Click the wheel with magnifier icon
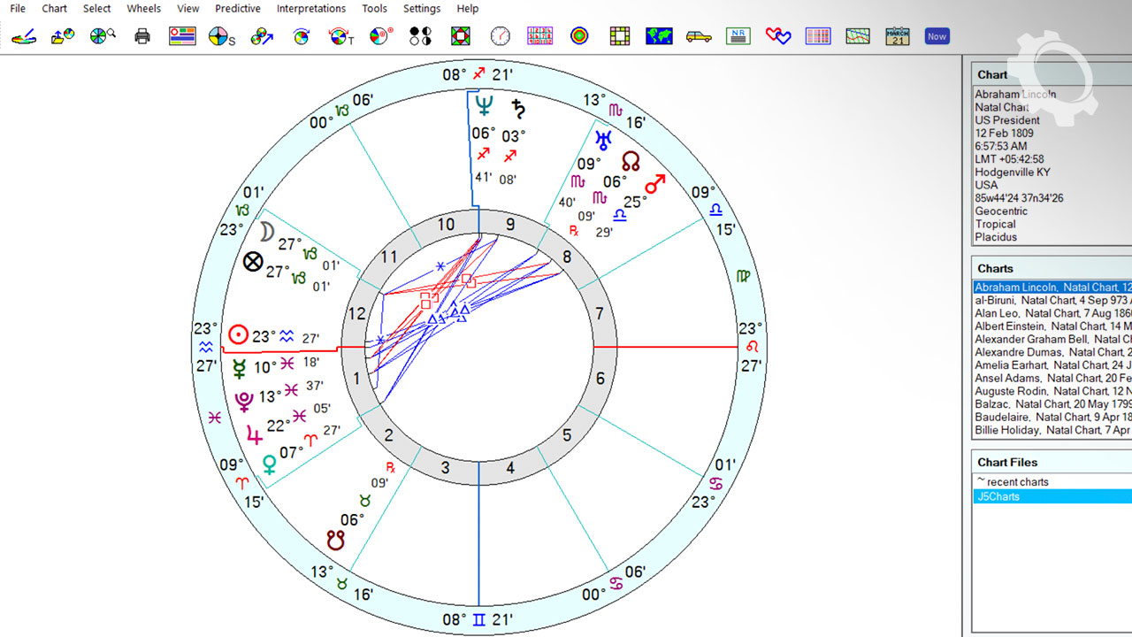Image resolution: width=1132 pixels, height=637 pixels. tap(103, 36)
